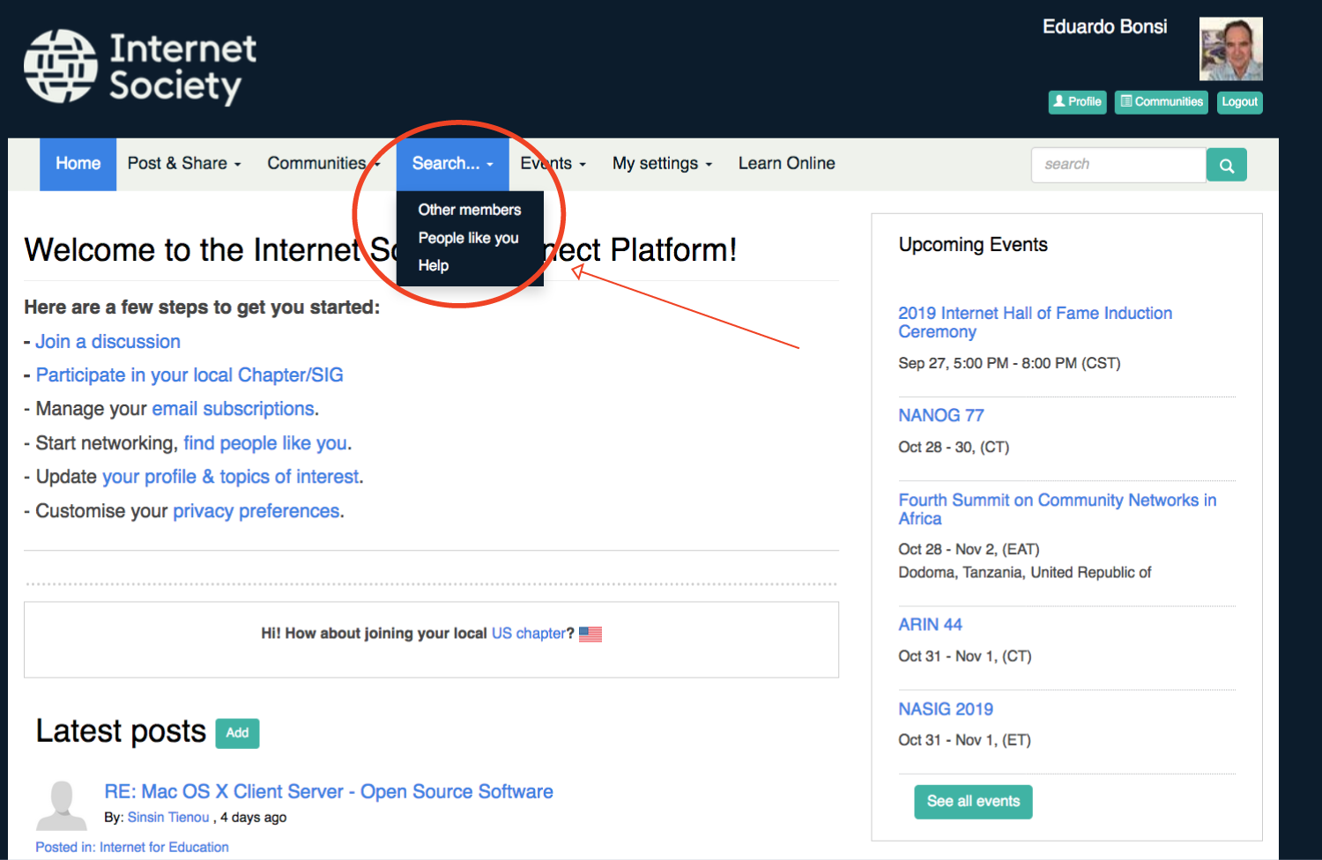This screenshot has height=860, width=1322.
Task: Open 2019 Internet Hall of Fame Induction Ceremony
Action: [1035, 322]
